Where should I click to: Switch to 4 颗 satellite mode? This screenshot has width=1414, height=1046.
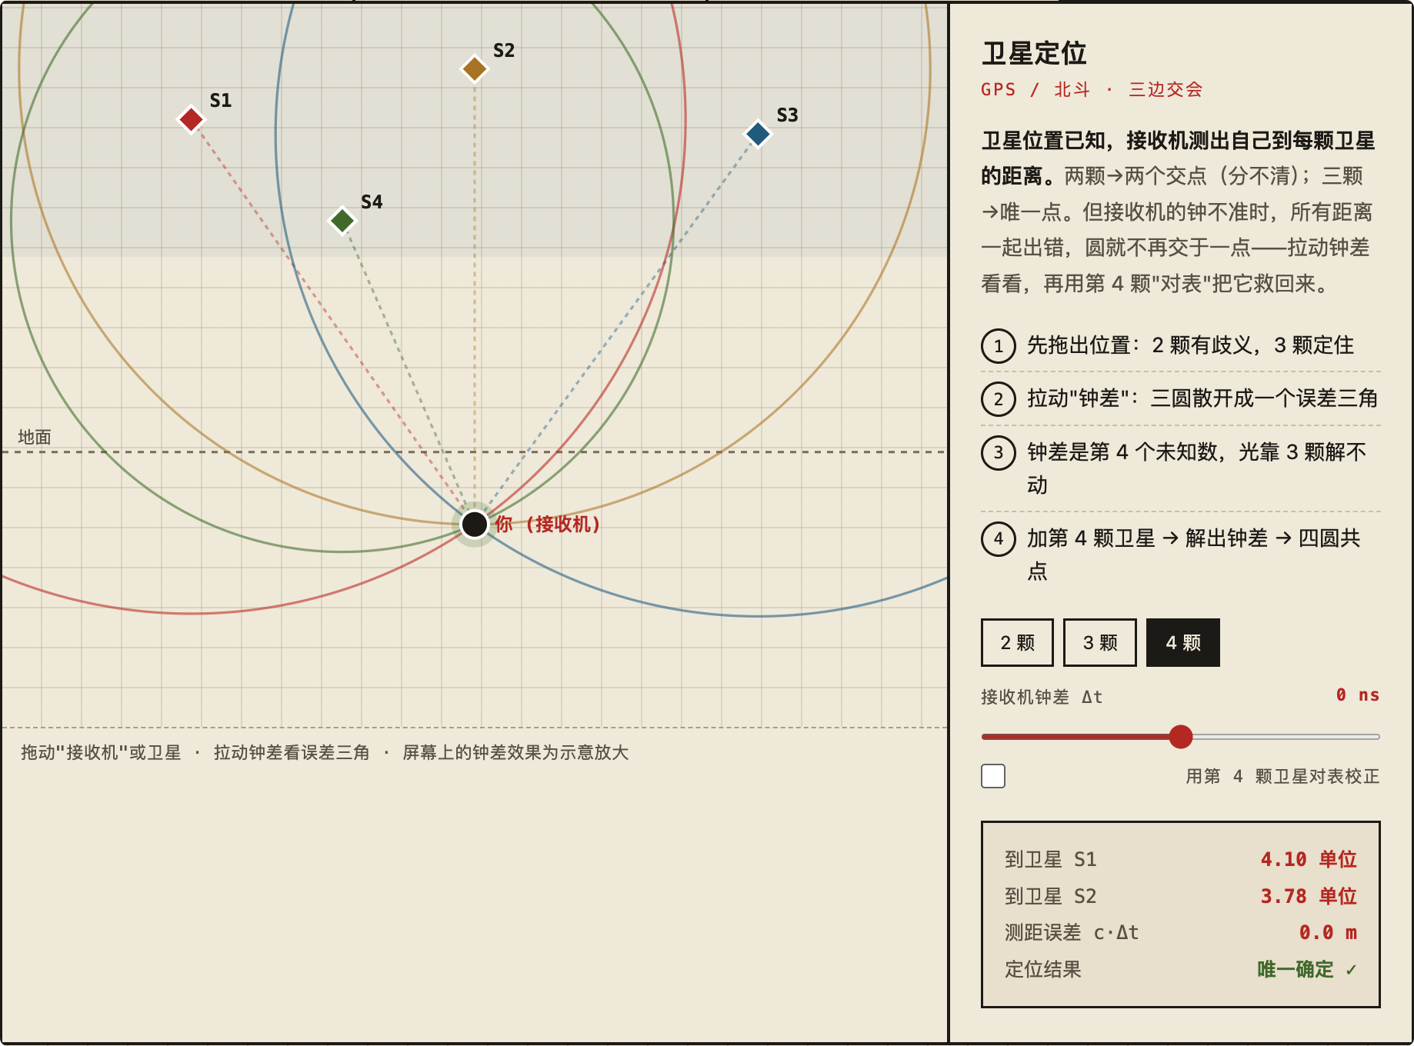pos(1183,642)
